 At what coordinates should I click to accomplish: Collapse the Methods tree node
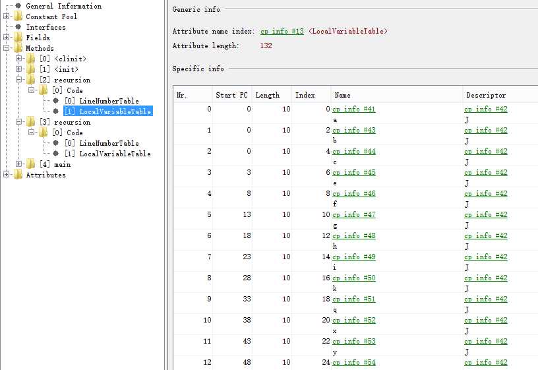click(x=6, y=48)
